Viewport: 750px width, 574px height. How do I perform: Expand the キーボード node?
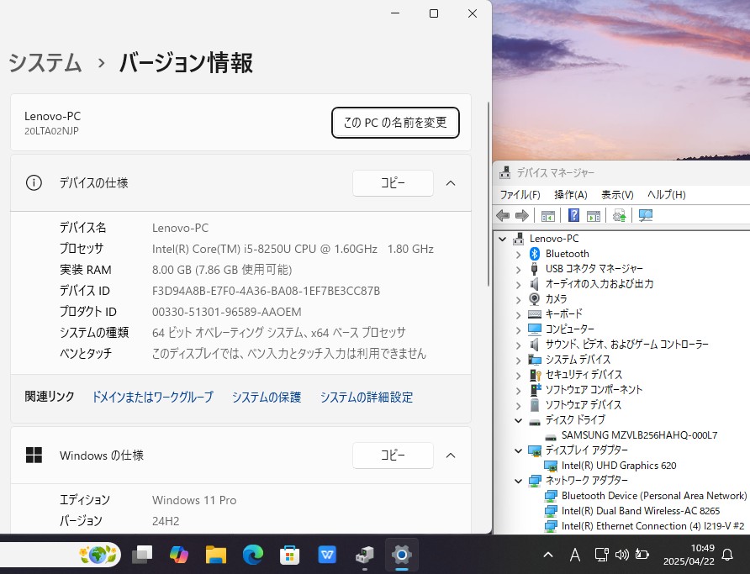pyautogui.click(x=519, y=314)
